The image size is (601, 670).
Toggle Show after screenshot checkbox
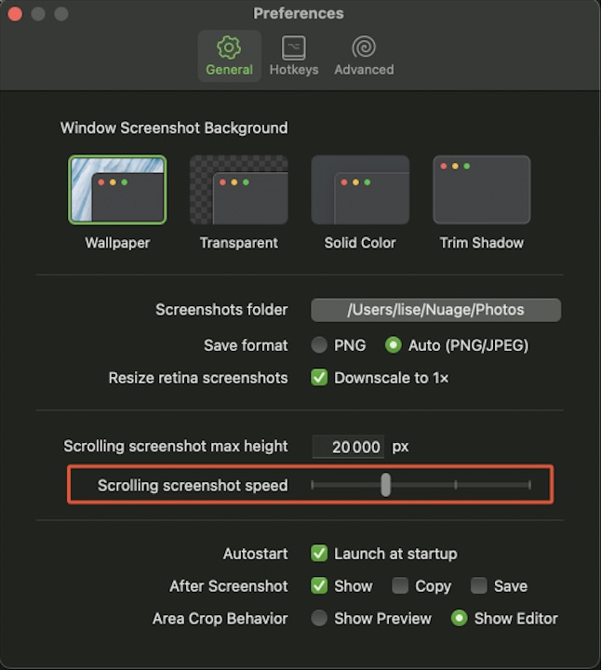point(320,586)
